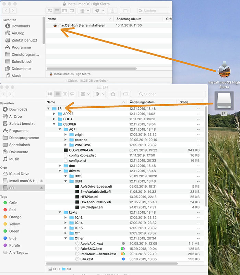This screenshot has width=240, height=275.
Task: Expand the APPLE folder
Action: coord(54,114)
